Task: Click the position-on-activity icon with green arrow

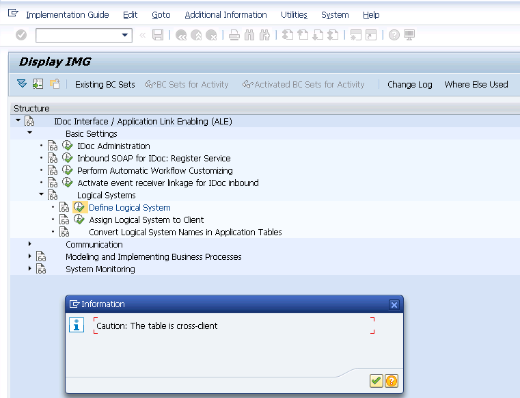Action: coord(38,84)
